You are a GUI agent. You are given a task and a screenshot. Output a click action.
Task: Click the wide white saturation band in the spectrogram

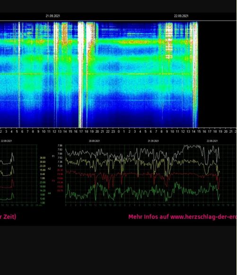pos(81,74)
